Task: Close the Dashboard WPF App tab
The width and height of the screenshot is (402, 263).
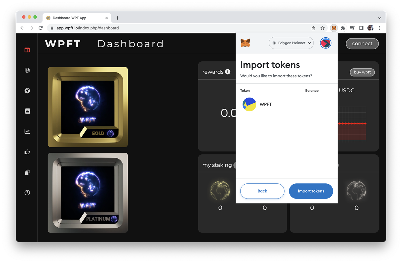Action: click(107, 18)
